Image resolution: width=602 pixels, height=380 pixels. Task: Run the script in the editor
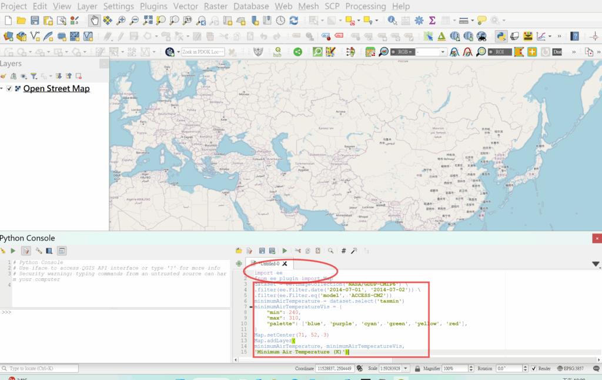point(285,251)
